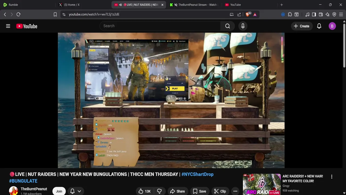Close the LIVE NUT RAIDERS tab
This screenshot has width=346, height=195.
(162, 5)
